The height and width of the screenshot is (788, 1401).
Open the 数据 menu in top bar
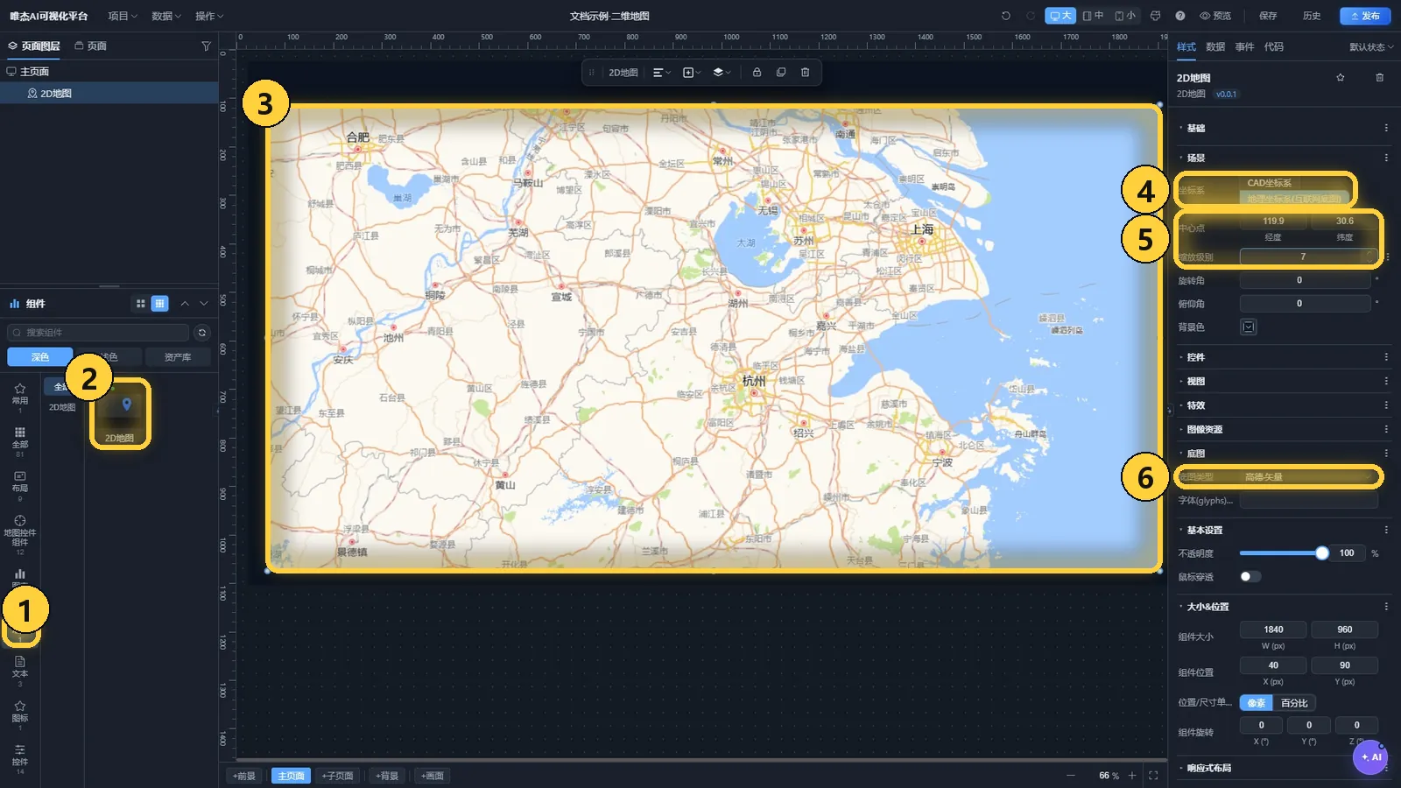click(165, 16)
